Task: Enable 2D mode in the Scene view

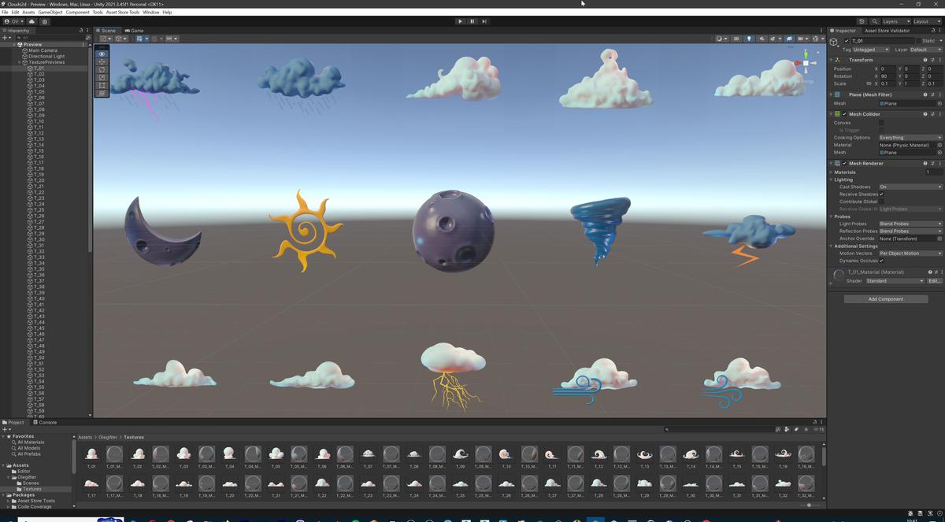Action: click(x=735, y=39)
